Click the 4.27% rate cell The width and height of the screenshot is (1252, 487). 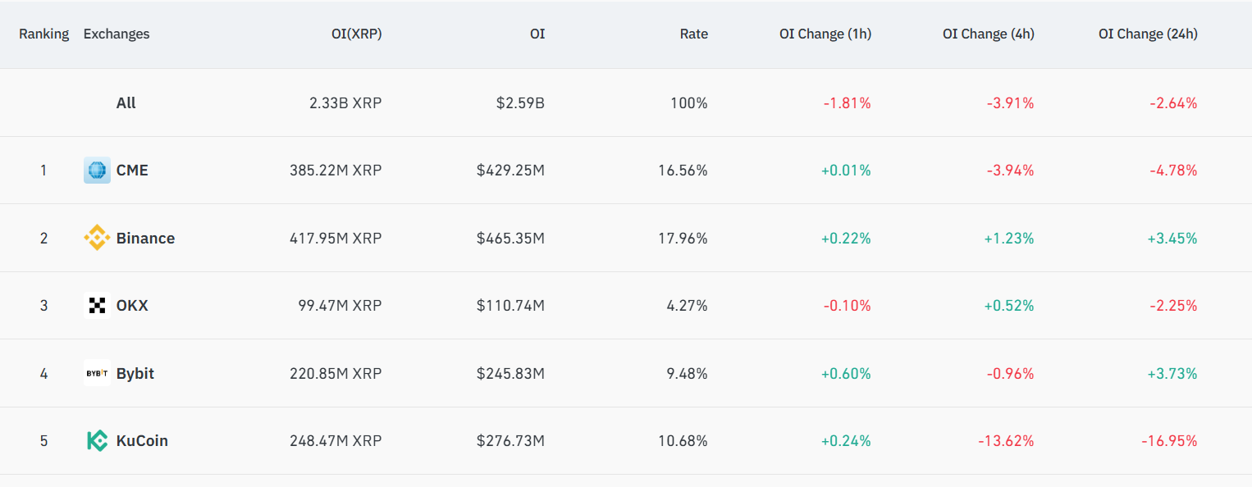click(x=687, y=306)
